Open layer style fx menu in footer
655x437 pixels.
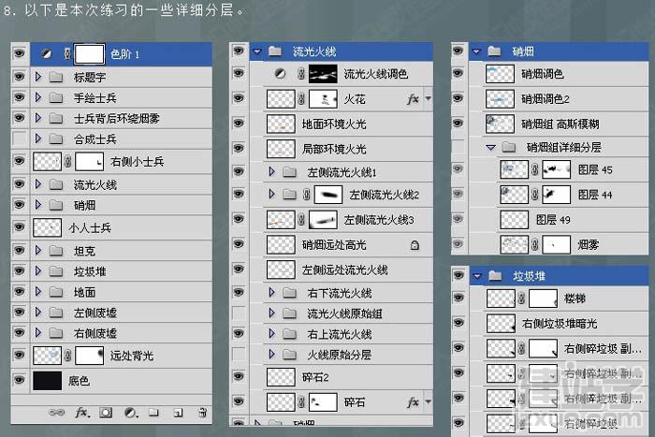(82, 413)
